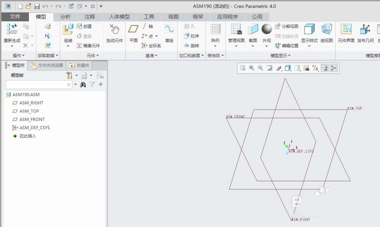Click the Assemble (组装) component icon

tap(68, 29)
